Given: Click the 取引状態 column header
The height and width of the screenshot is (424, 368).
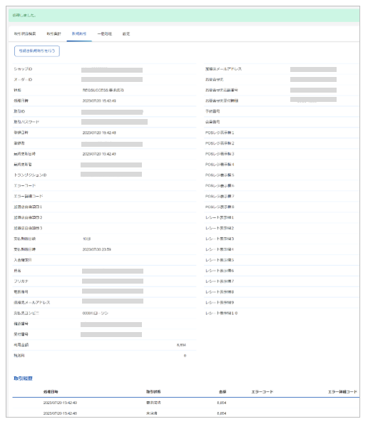Looking at the screenshot, I should click(153, 391).
